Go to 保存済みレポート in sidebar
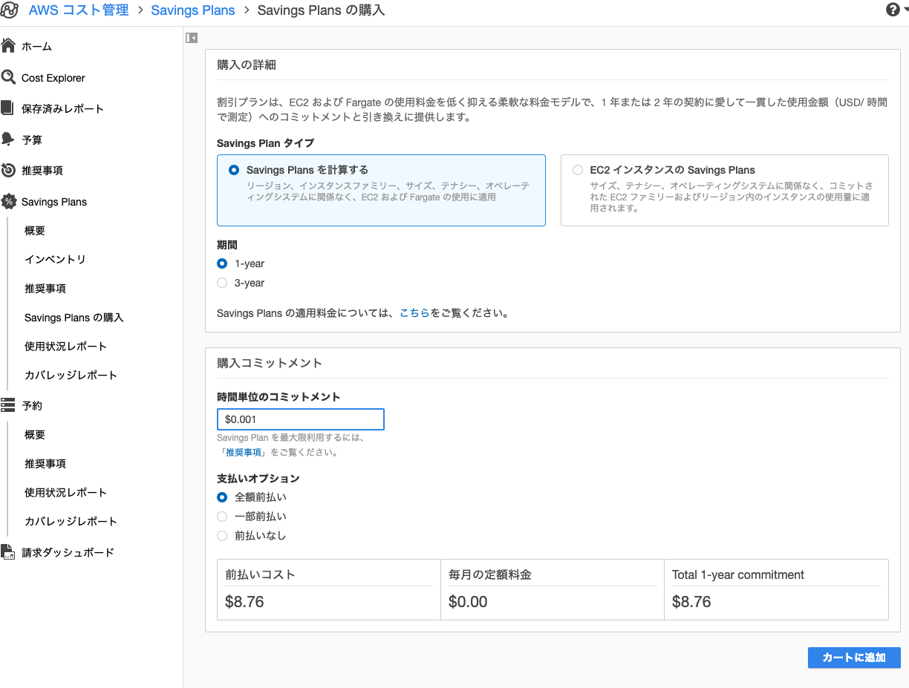Screen dimensions: 909x688 [63, 109]
